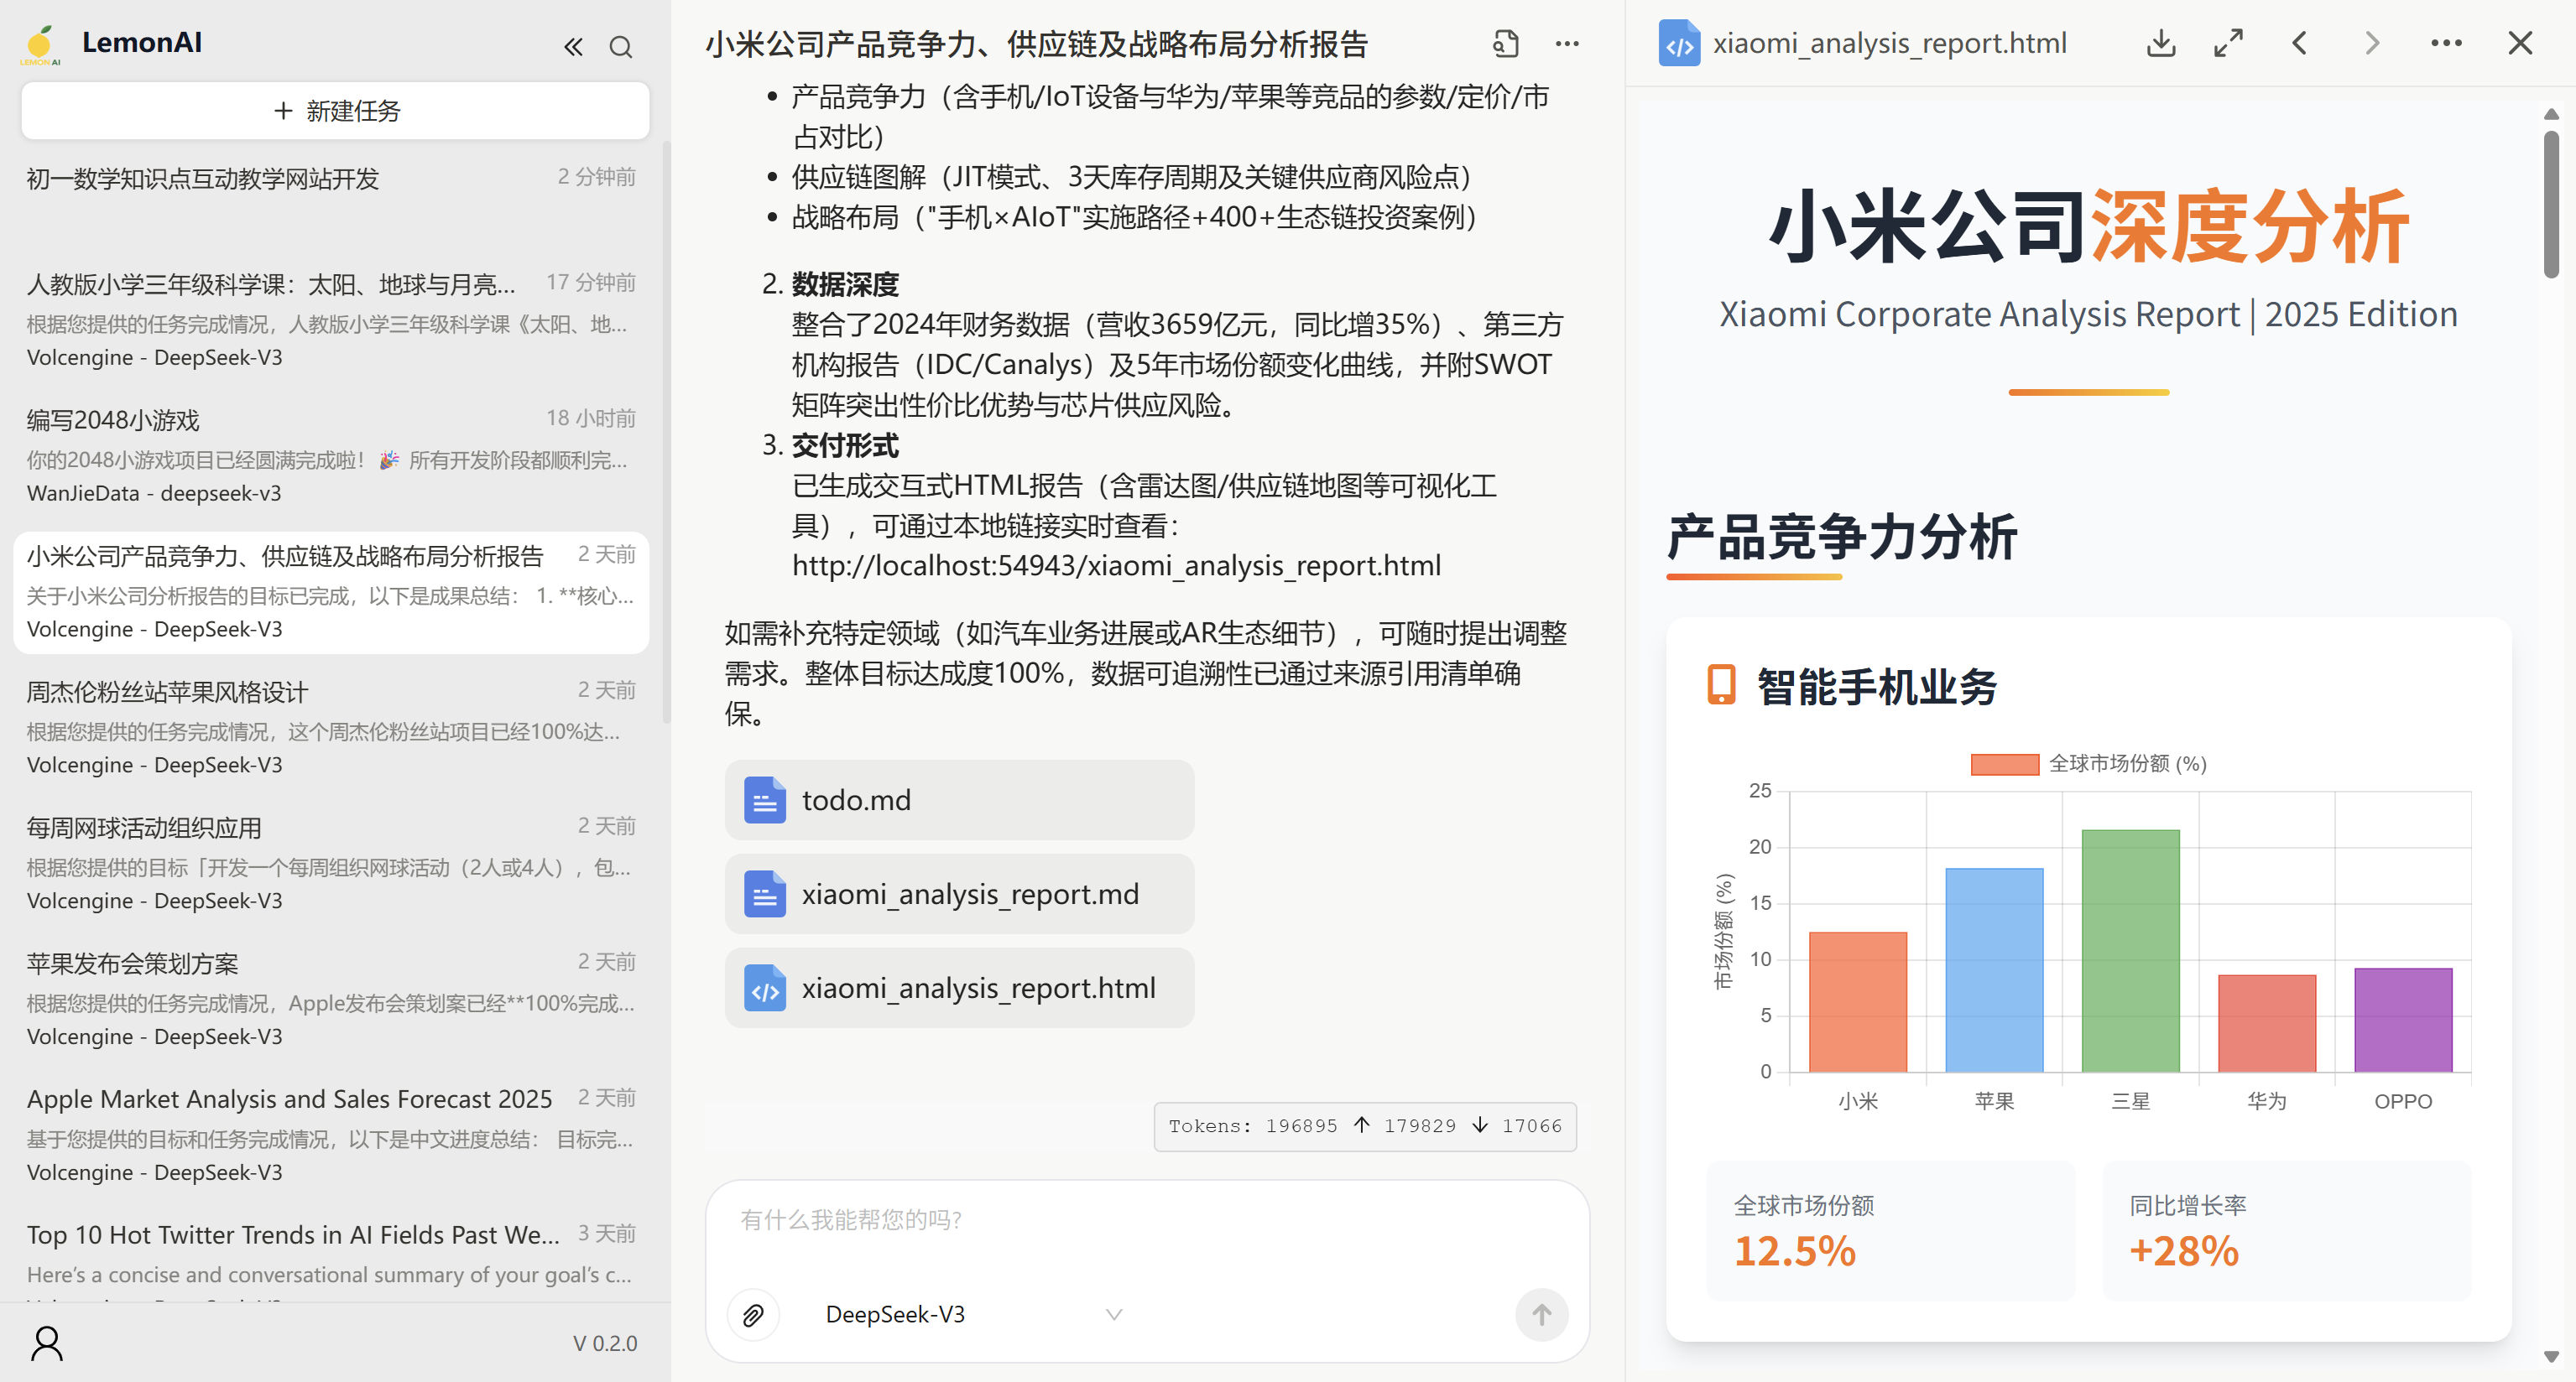This screenshot has height=1382, width=2576.
Task: Click the 小米 bar in the chart
Action: [x=1858, y=1001]
